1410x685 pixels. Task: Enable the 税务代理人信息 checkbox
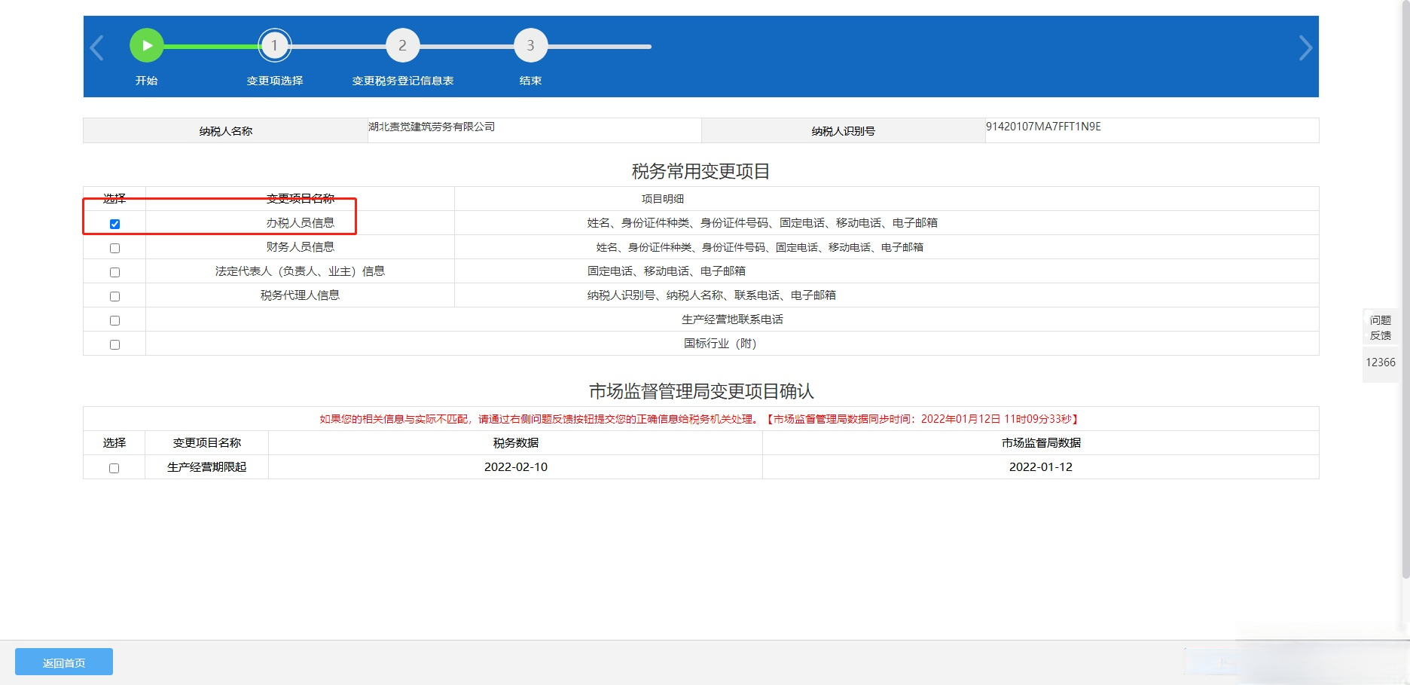coord(114,296)
